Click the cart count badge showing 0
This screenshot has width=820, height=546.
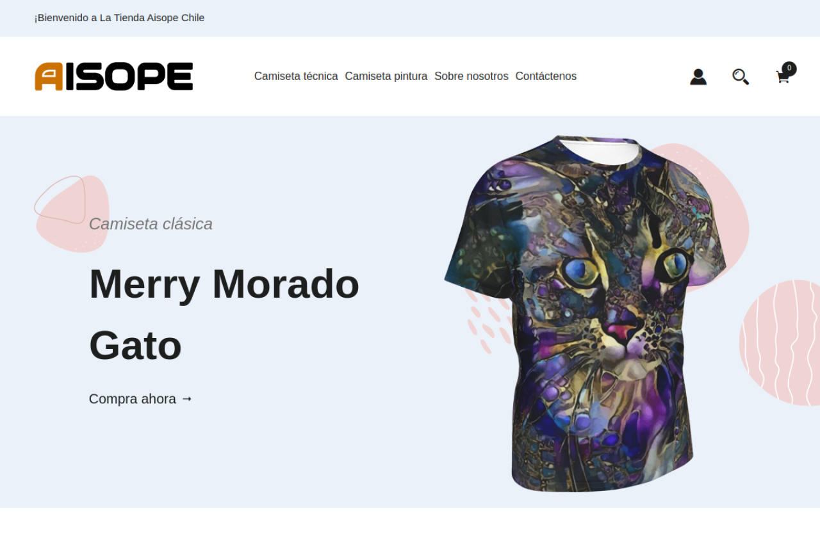789,68
